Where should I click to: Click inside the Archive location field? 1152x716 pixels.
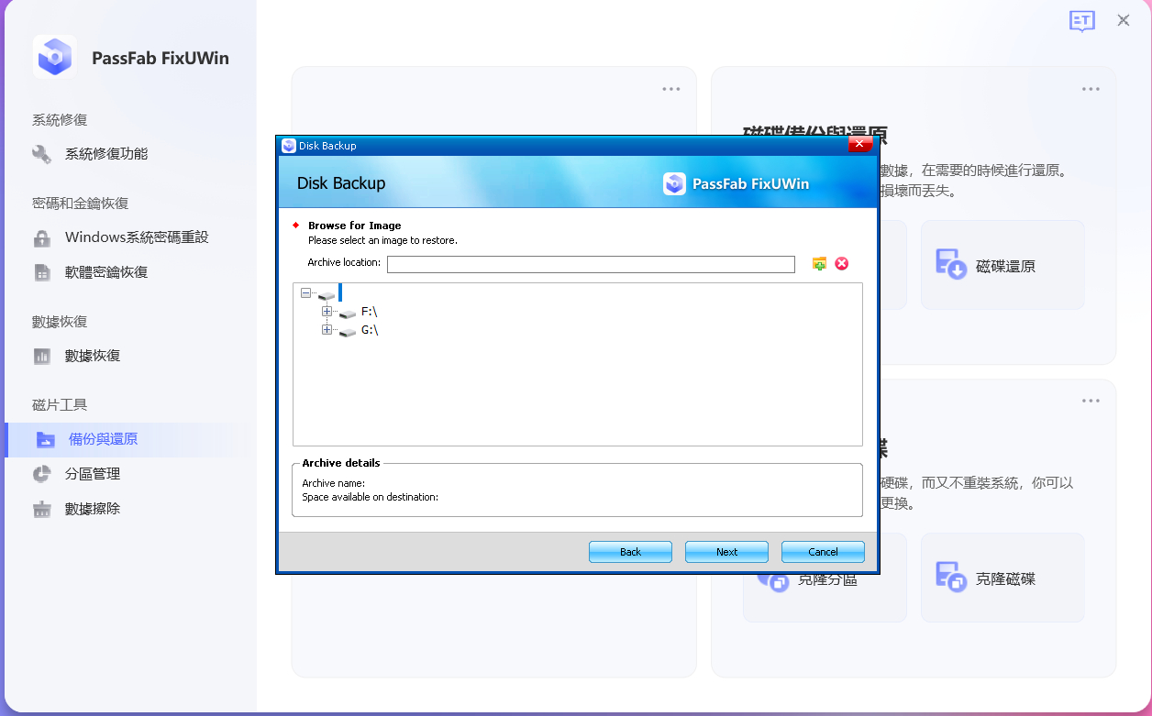click(x=592, y=264)
